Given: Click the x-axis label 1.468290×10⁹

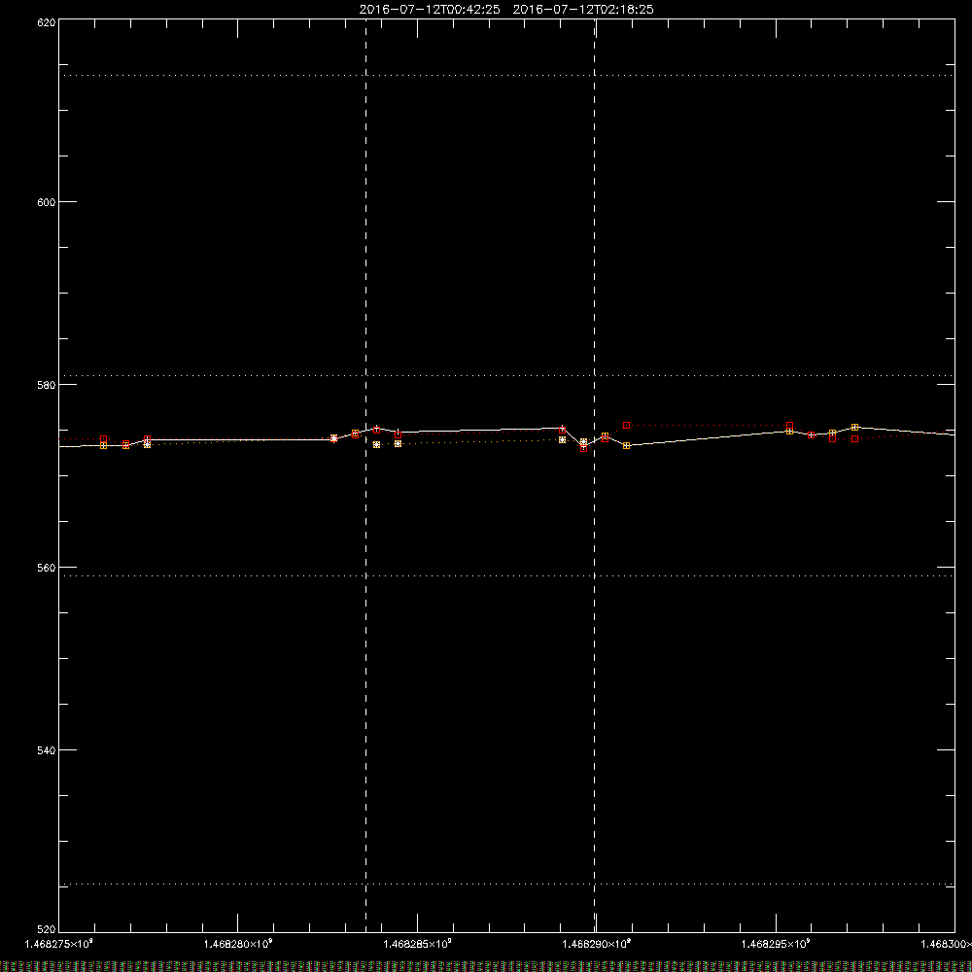Looking at the screenshot, I should (597, 944).
